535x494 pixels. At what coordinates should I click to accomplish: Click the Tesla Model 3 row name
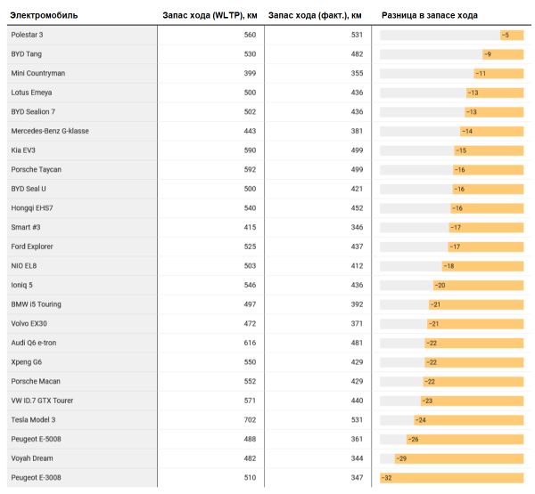[x=33, y=420]
